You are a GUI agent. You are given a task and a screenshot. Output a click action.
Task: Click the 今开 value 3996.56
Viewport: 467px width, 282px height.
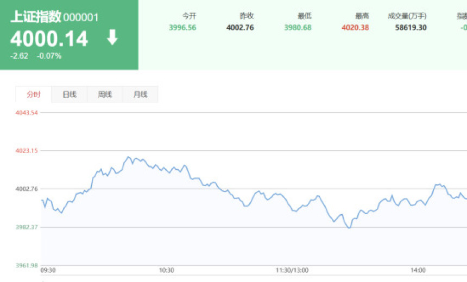(182, 27)
